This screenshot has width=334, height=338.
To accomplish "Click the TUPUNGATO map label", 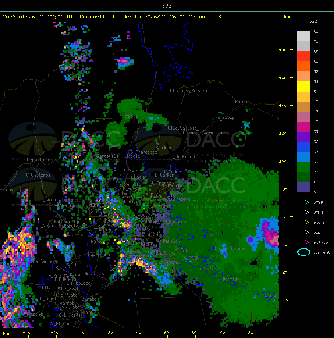I will click(x=65, y=279).
